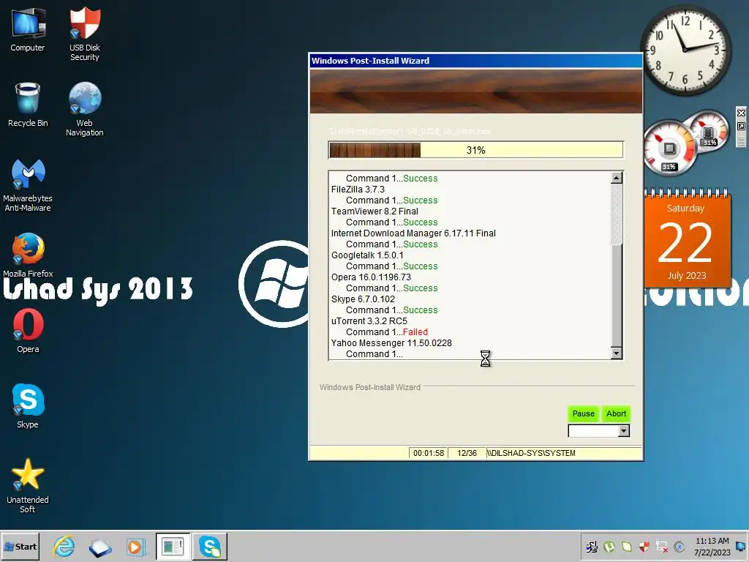Screen dimensions: 749x562
Task: Click the large CPU meter gauge
Action: [669, 149]
